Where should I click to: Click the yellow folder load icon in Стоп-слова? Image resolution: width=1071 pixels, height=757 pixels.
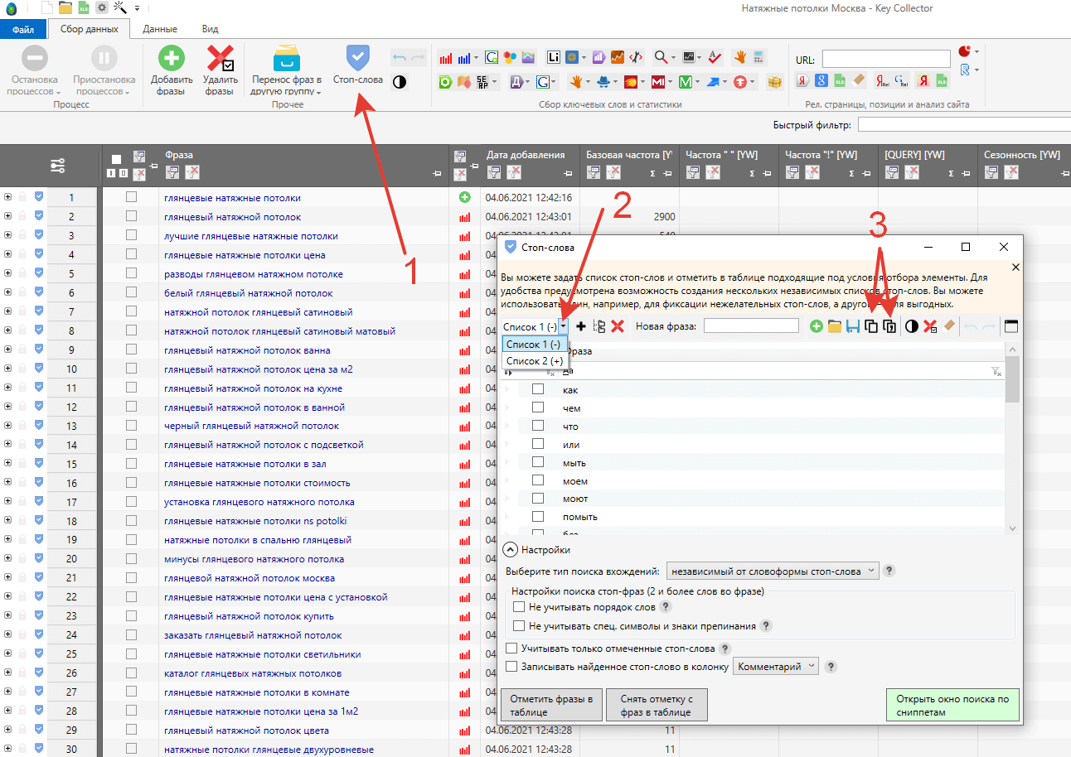pos(835,327)
